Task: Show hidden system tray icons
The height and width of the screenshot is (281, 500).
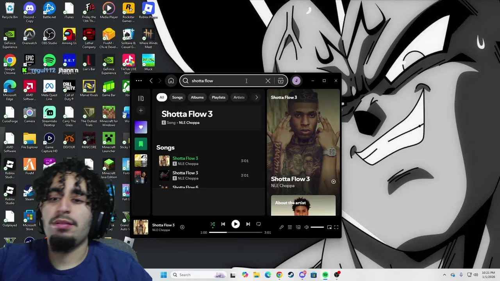Action: [444, 275]
